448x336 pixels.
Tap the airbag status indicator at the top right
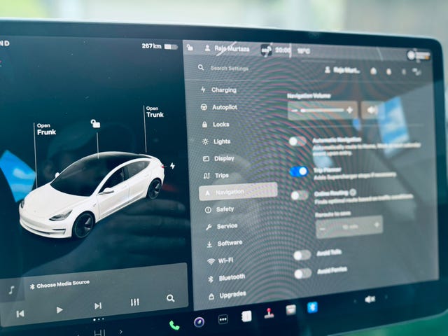pos(419,55)
